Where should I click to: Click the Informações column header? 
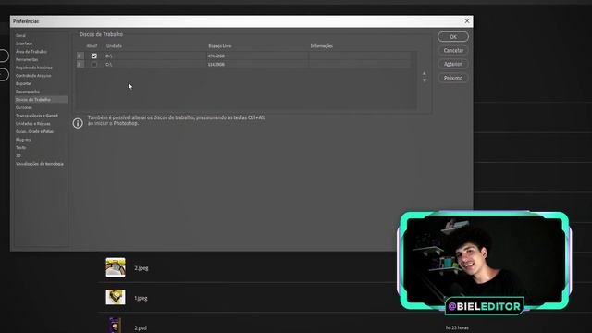click(322, 46)
